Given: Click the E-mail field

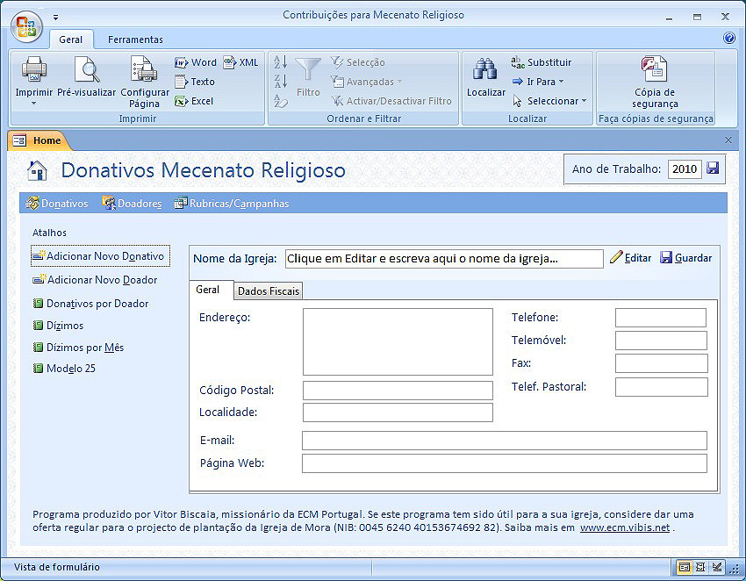Looking at the screenshot, I should point(505,441).
